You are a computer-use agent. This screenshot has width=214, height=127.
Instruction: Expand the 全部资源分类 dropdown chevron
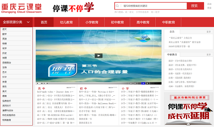point(28,22)
